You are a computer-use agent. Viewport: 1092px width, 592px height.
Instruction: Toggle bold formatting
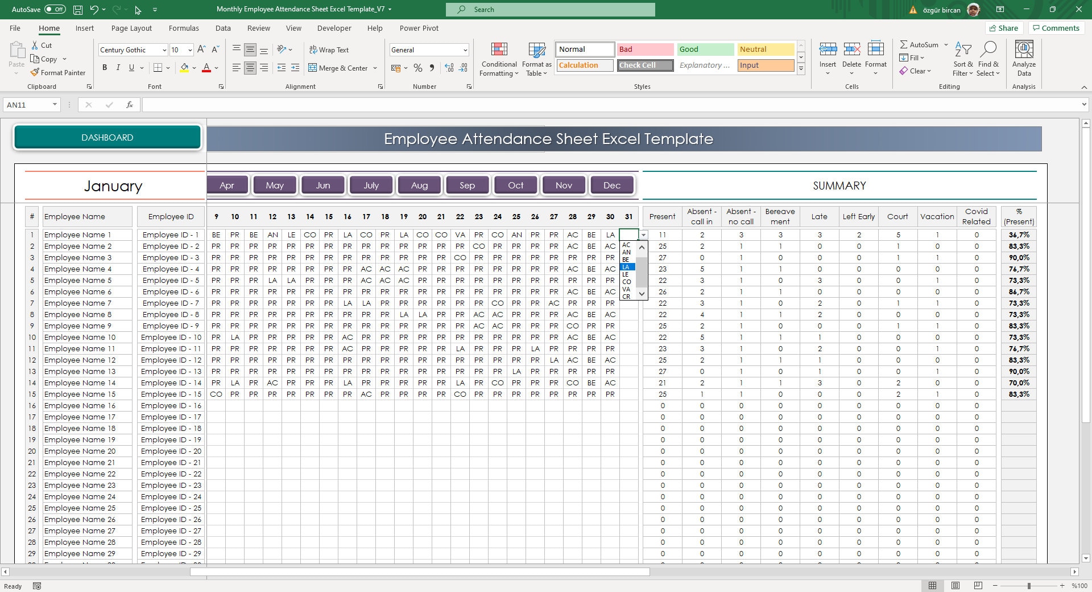click(x=105, y=68)
